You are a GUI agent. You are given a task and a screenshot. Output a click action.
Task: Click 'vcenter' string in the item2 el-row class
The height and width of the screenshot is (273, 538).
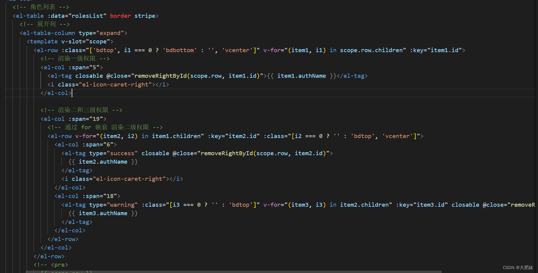point(398,136)
